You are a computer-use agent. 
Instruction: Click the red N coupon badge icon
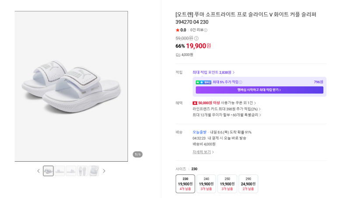coord(195,103)
